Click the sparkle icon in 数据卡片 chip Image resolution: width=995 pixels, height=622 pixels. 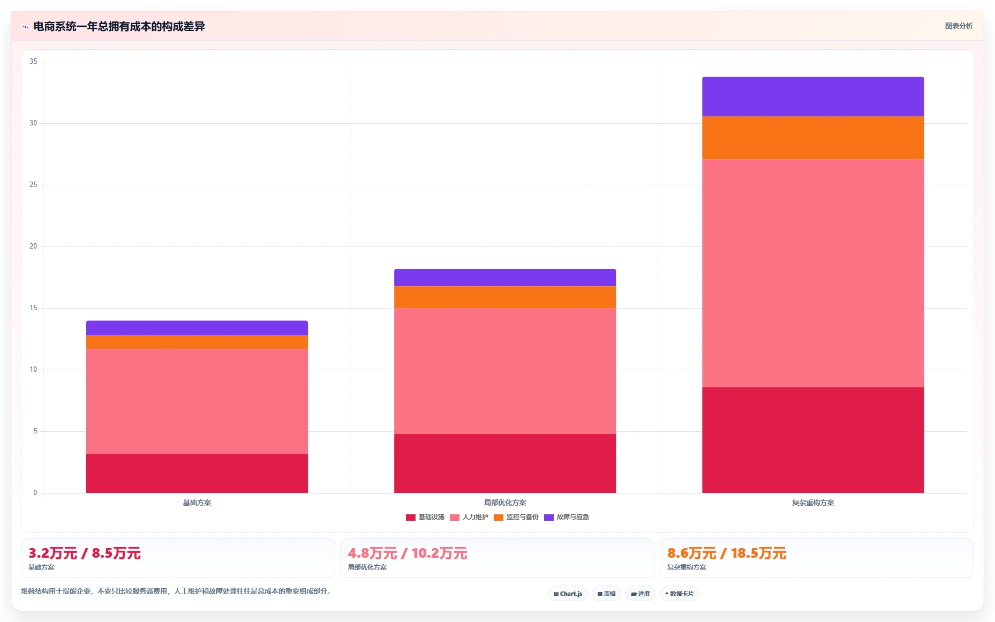pyautogui.click(x=667, y=594)
